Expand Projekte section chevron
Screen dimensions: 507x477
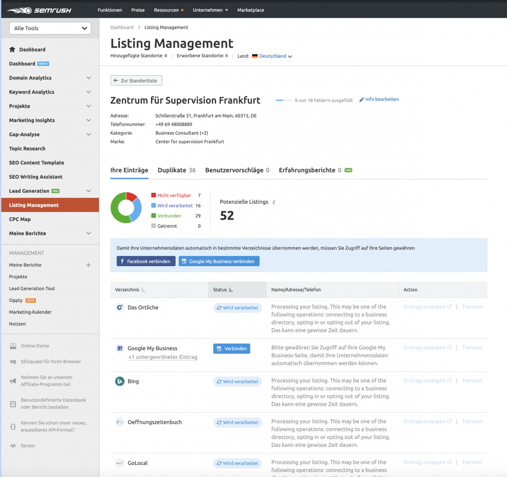pyautogui.click(x=88, y=106)
